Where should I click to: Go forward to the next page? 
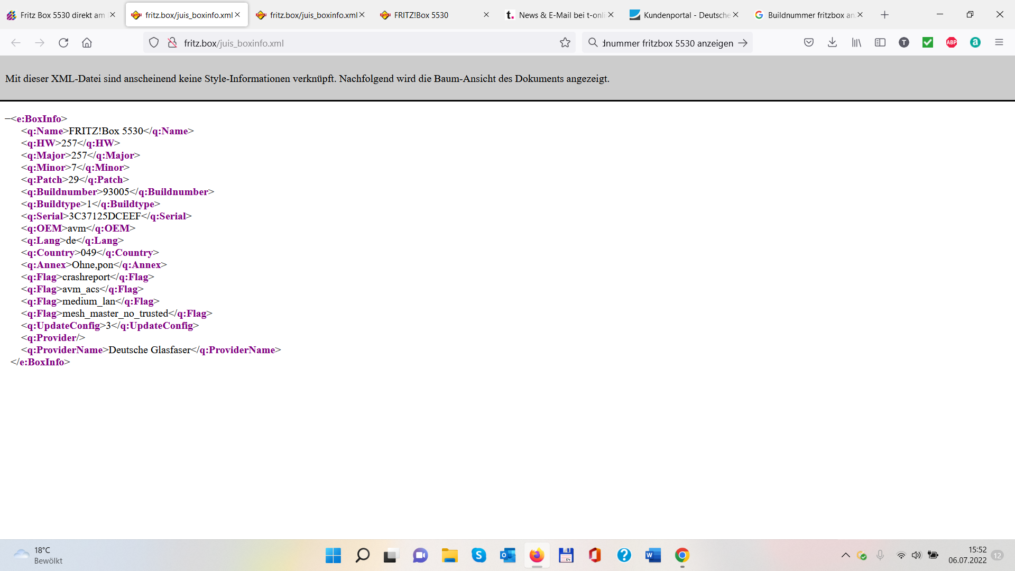tap(40, 43)
